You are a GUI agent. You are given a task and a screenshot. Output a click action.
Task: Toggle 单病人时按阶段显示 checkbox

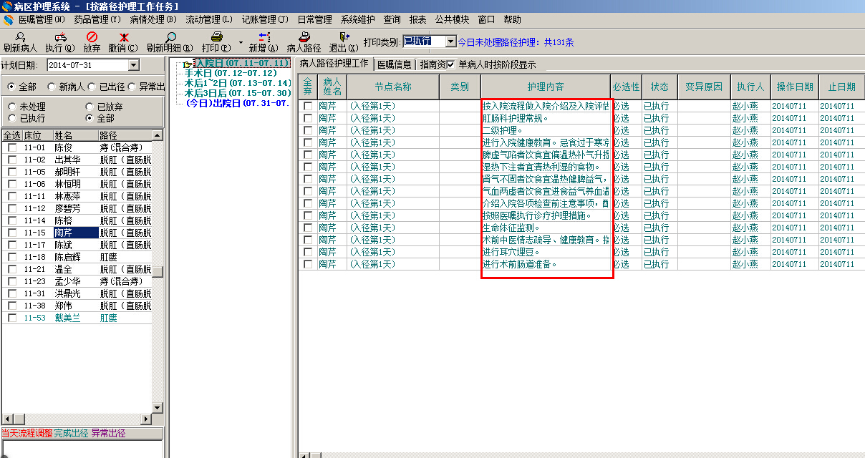tap(451, 64)
